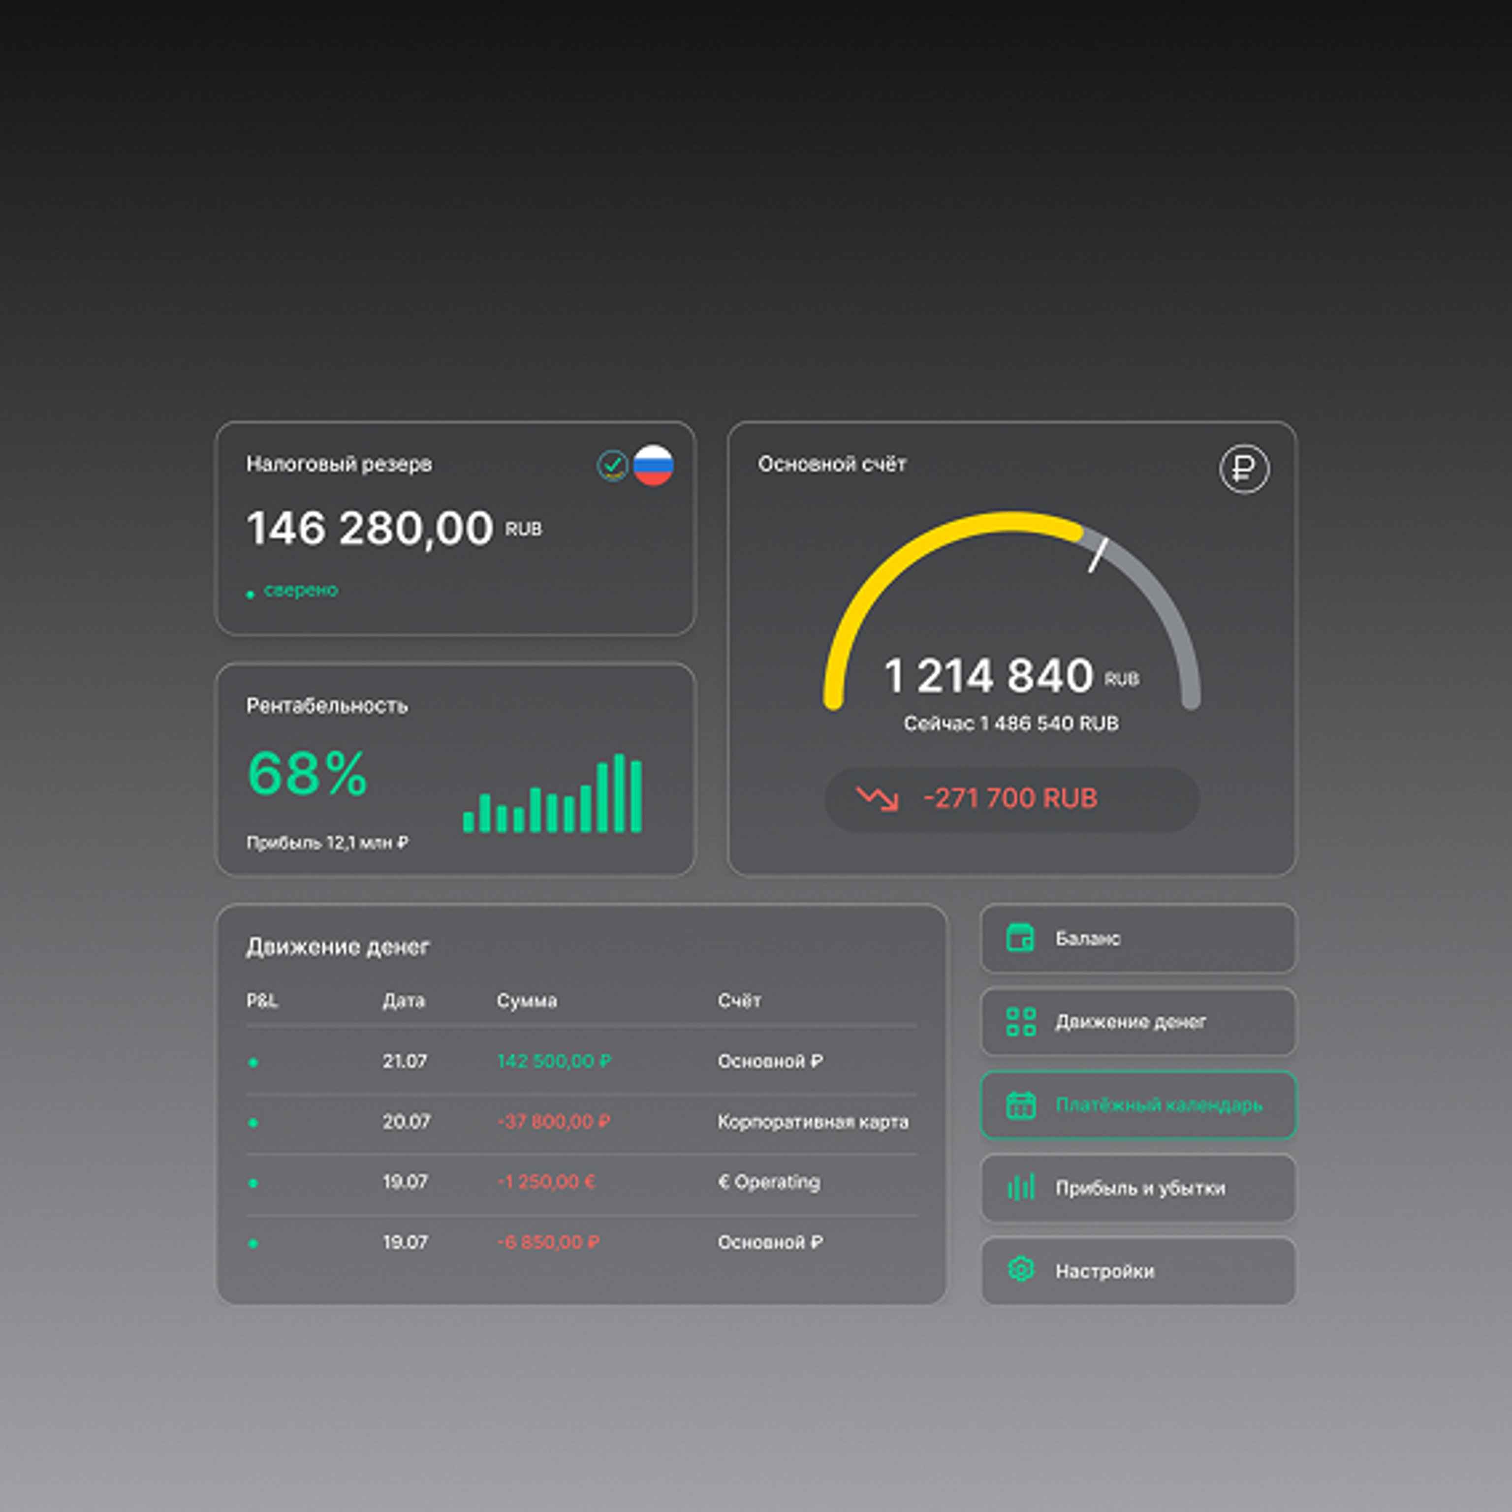The image size is (1512, 1512).
Task: Click the gear icon beside Настройки
Action: point(1020,1269)
